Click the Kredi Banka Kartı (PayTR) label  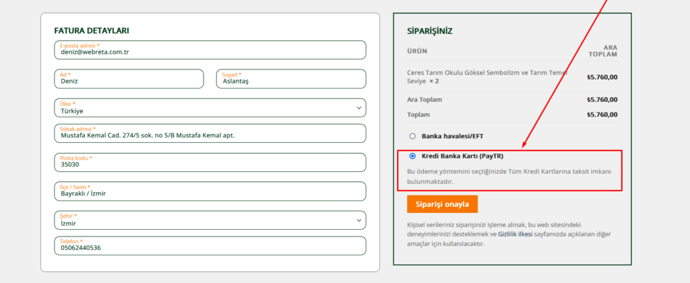tap(462, 156)
